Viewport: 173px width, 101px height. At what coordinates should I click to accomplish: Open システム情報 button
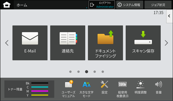130,5
